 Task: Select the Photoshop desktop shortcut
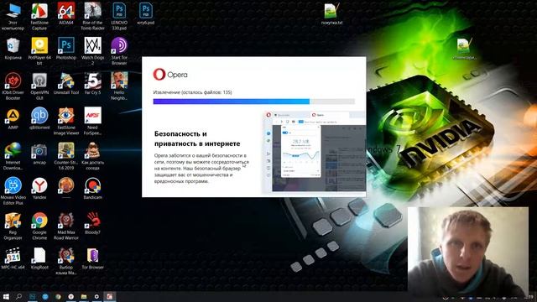click(66, 49)
